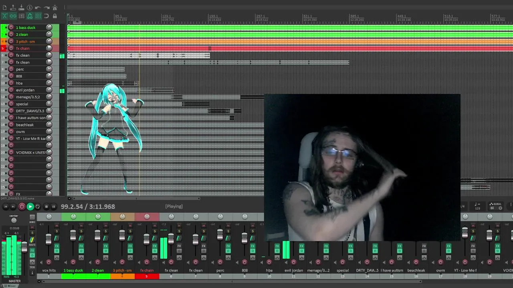Click the 'beachleak' track name in track list
This screenshot has height=288, width=513.
coord(25,125)
